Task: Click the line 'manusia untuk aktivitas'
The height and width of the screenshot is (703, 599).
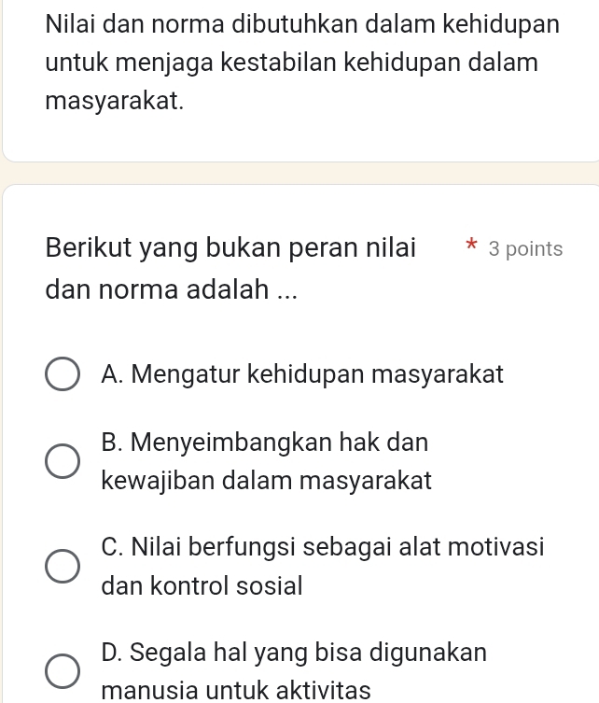Action: 236,690
